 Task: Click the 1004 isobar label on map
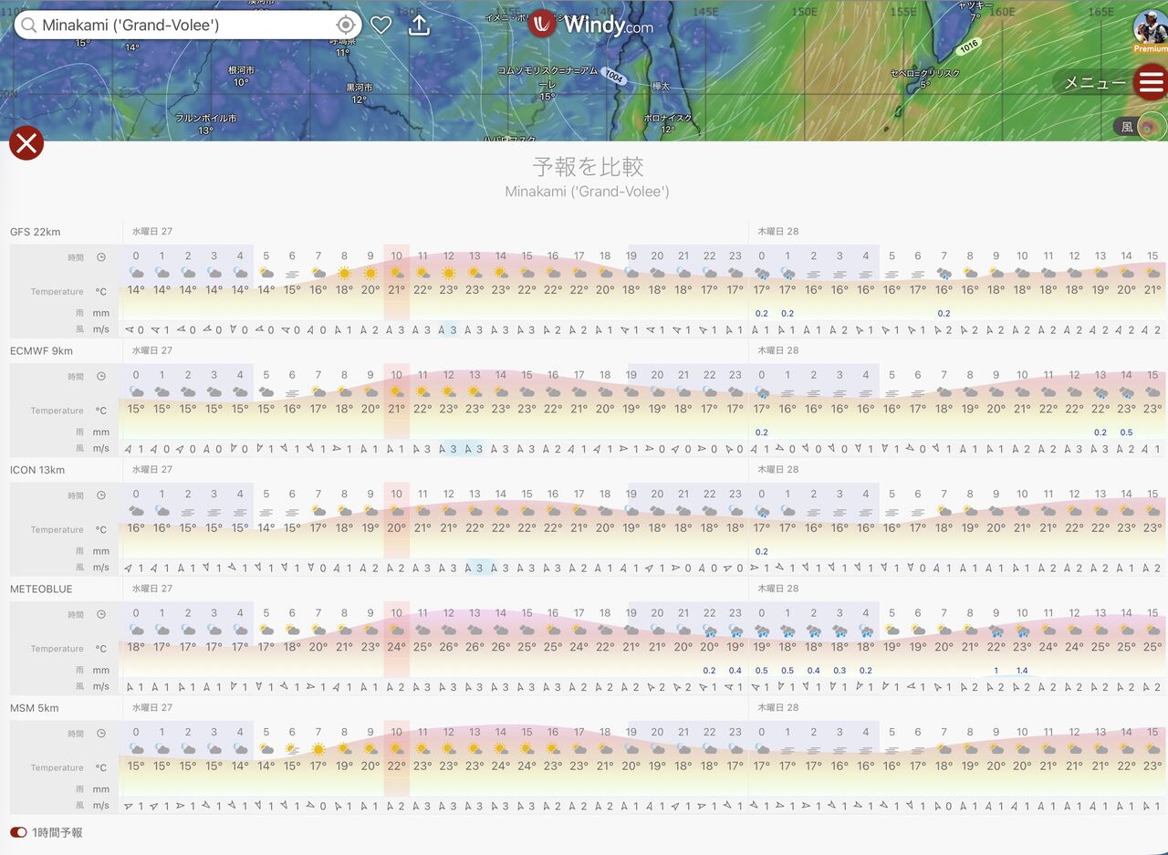click(x=614, y=78)
